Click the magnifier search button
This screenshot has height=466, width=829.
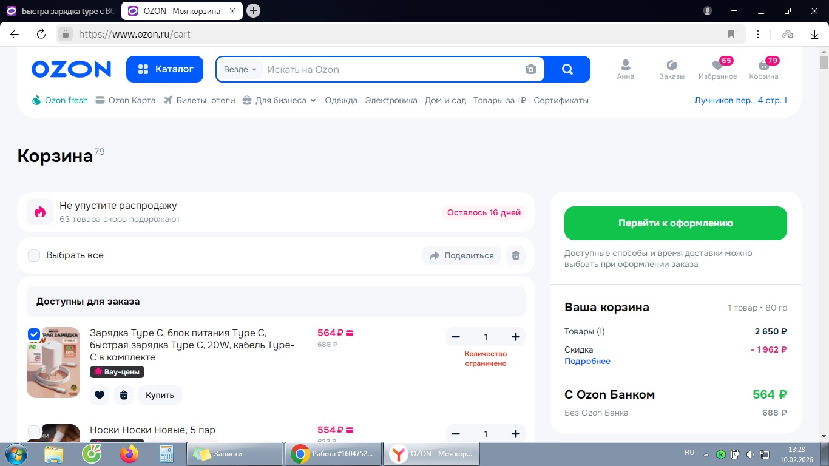pos(567,69)
